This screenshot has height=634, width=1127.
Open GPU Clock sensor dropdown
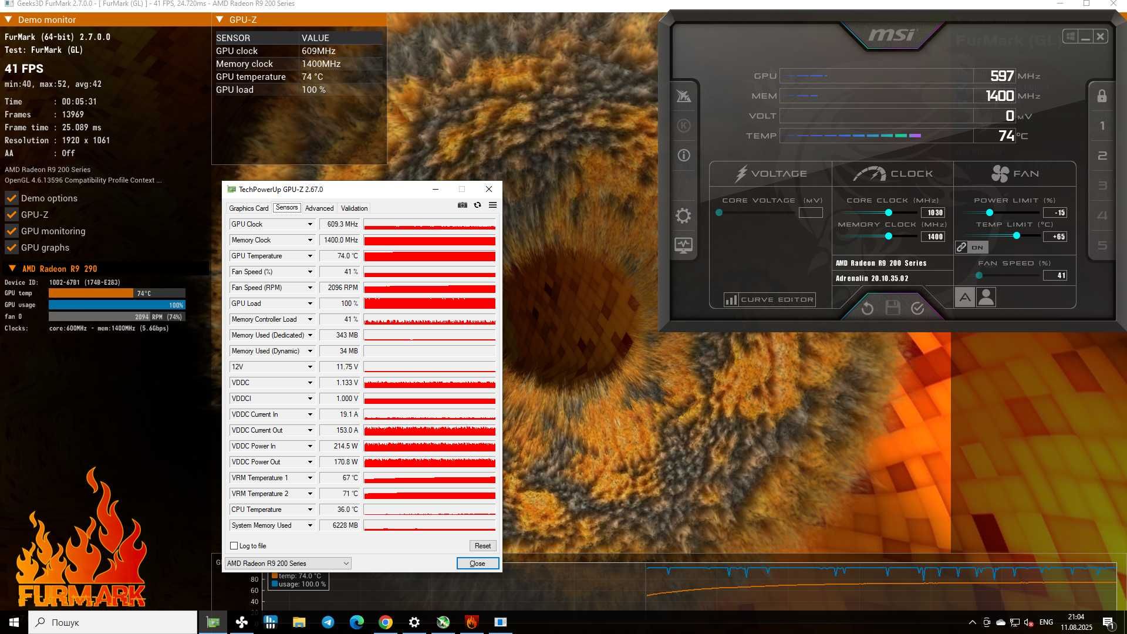(x=310, y=224)
